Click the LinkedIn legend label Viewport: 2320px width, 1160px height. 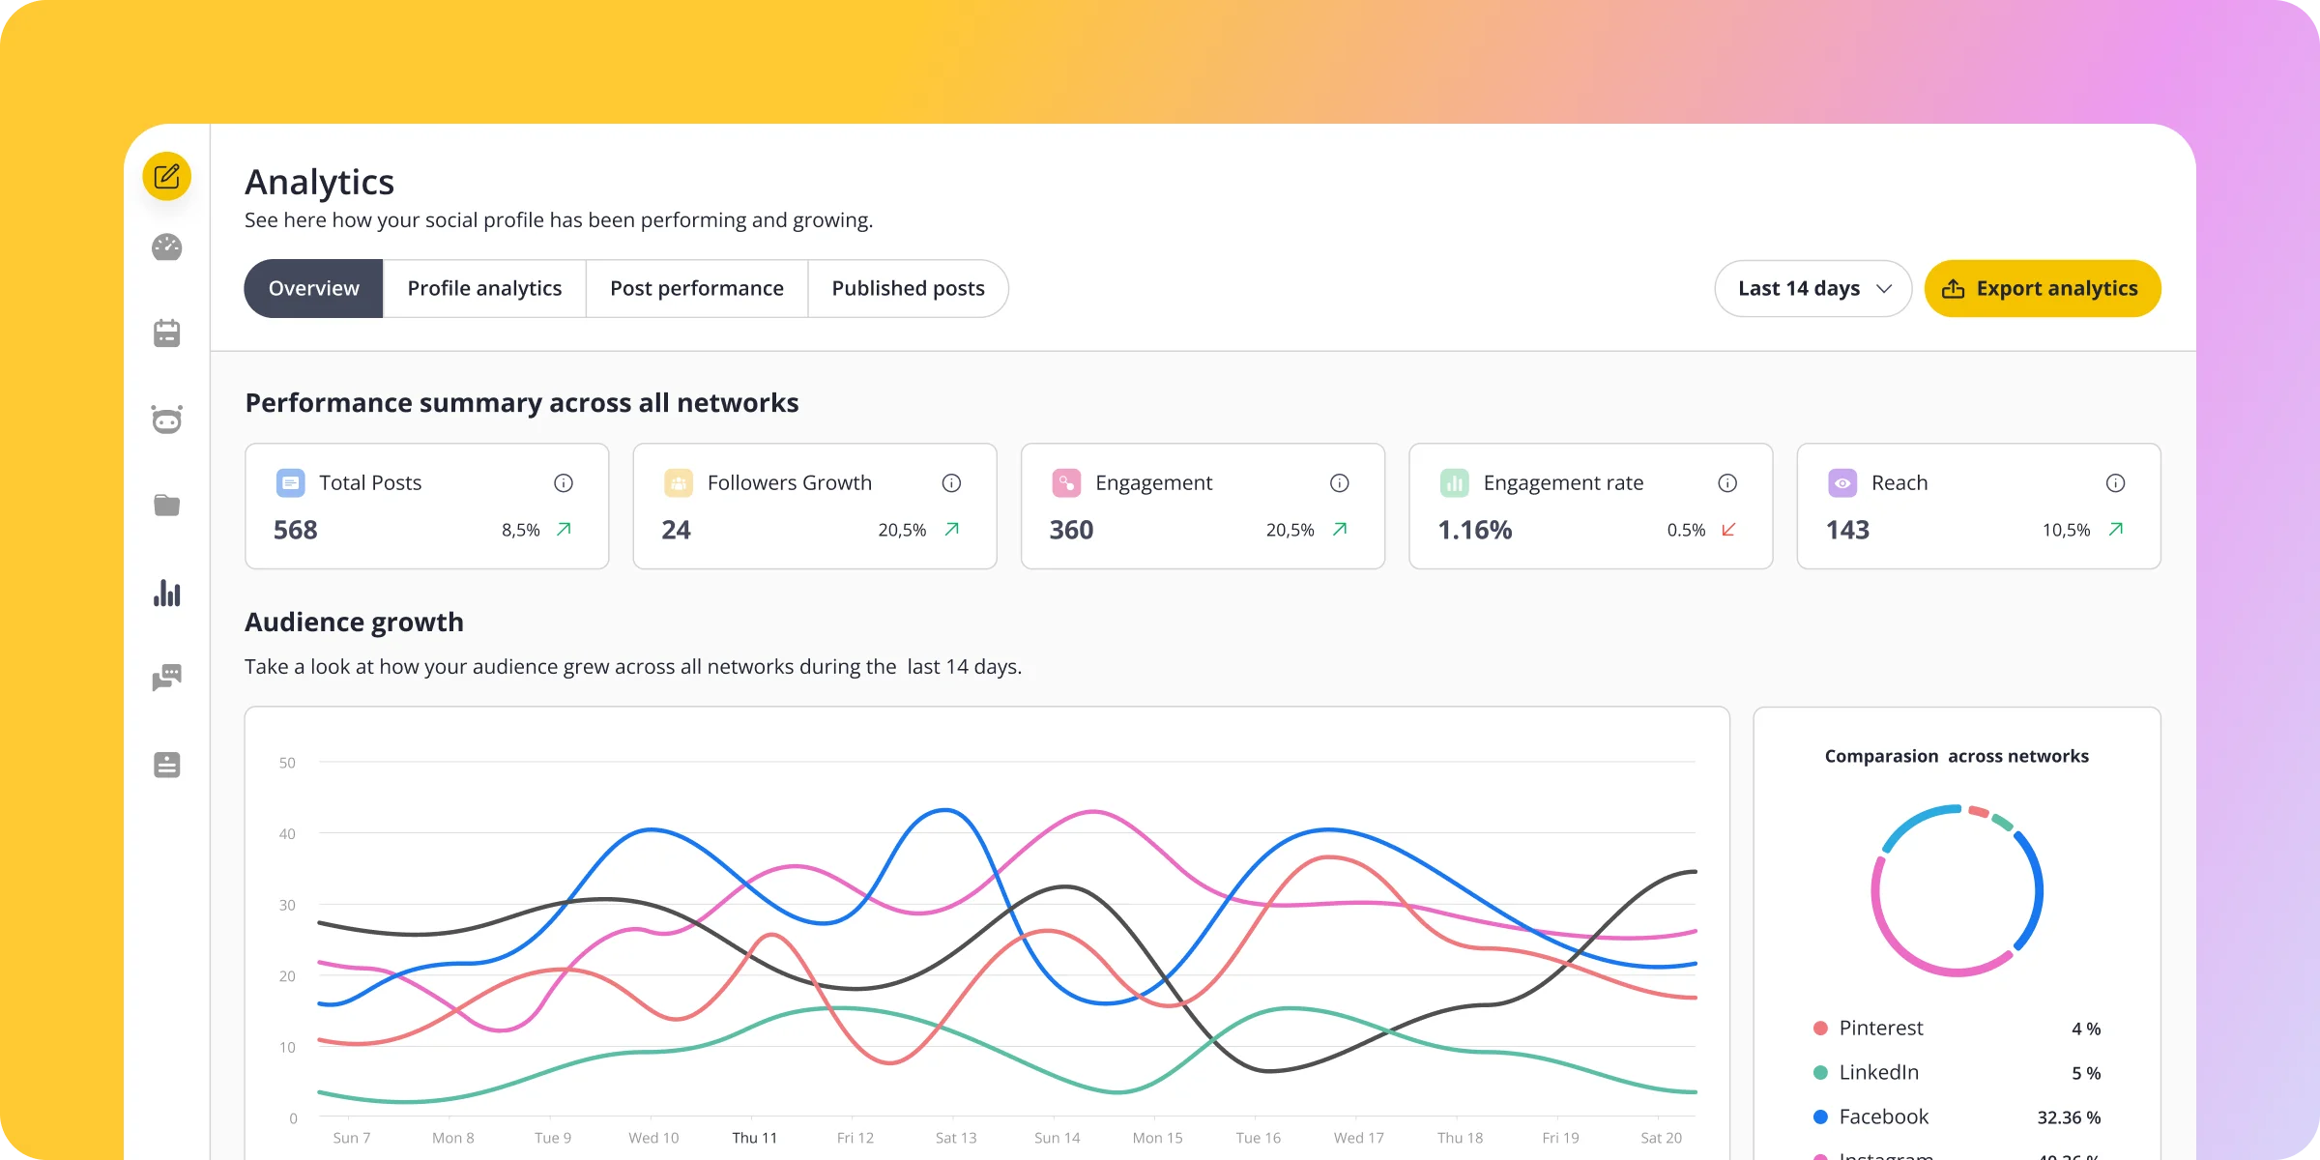pos(1879,1072)
